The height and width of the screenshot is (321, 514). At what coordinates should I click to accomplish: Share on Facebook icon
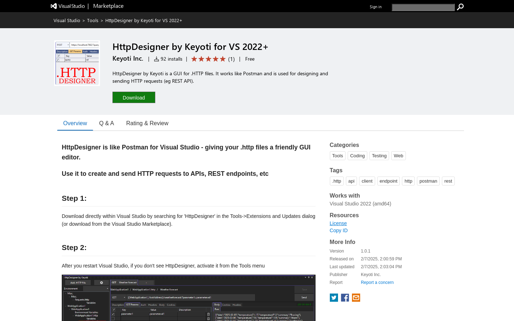click(345, 298)
